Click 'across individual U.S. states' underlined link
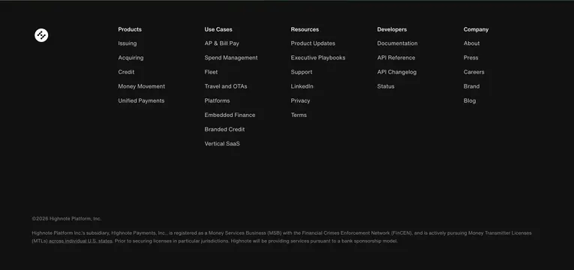The height and width of the screenshot is (270, 574). [80, 241]
